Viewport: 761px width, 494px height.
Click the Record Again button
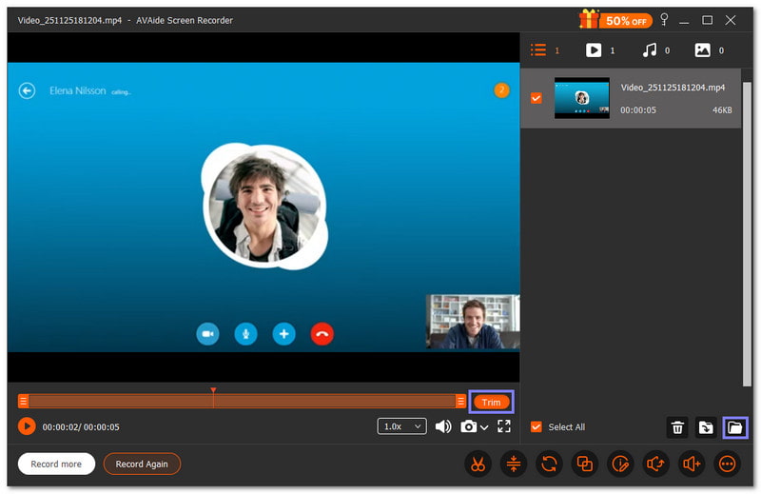[142, 464]
